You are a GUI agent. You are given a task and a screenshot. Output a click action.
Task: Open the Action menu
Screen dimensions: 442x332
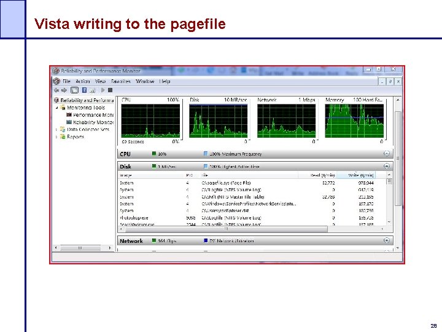pos(83,81)
